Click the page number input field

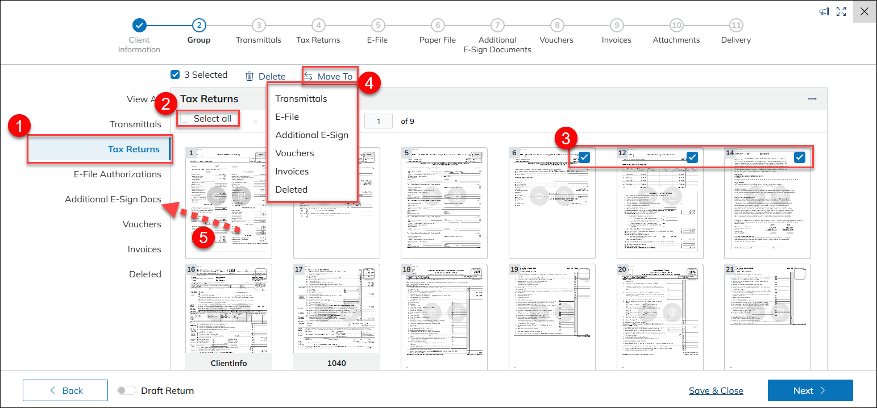[x=379, y=121]
